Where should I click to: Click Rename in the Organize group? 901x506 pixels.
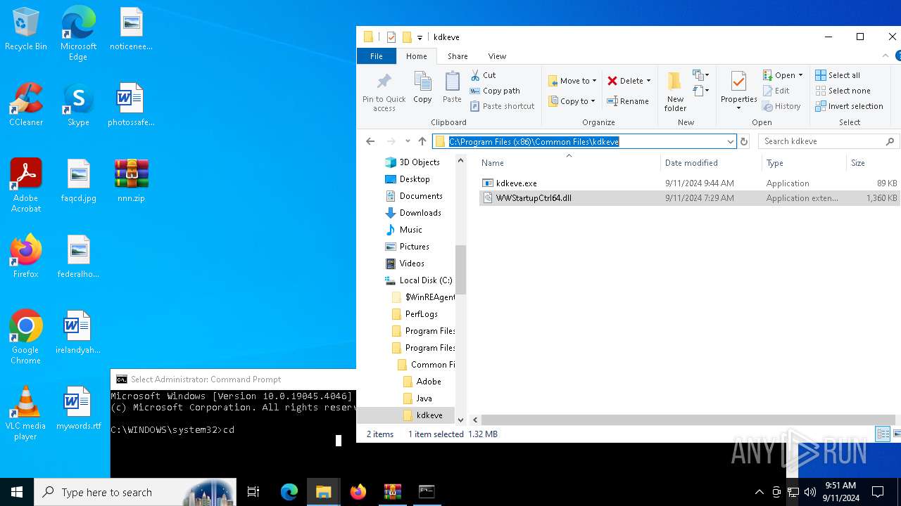pyautogui.click(x=628, y=101)
